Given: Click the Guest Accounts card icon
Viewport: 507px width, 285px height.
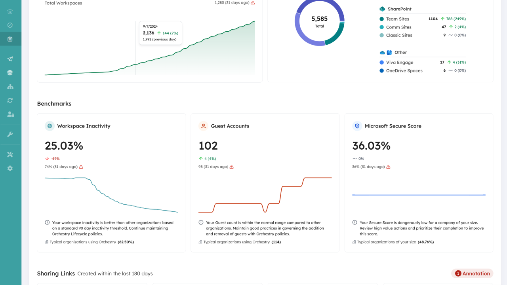Looking at the screenshot, I should click(203, 126).
